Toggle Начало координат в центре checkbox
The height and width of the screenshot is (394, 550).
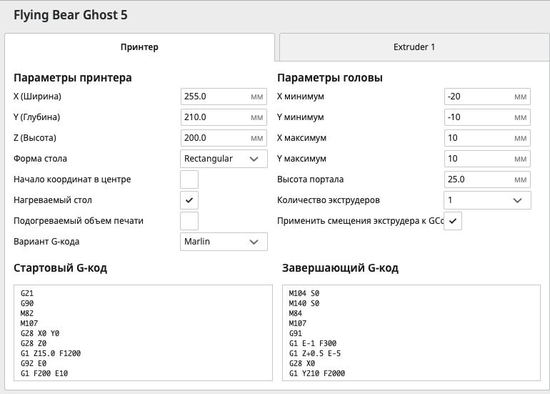(x=189, y=179)
